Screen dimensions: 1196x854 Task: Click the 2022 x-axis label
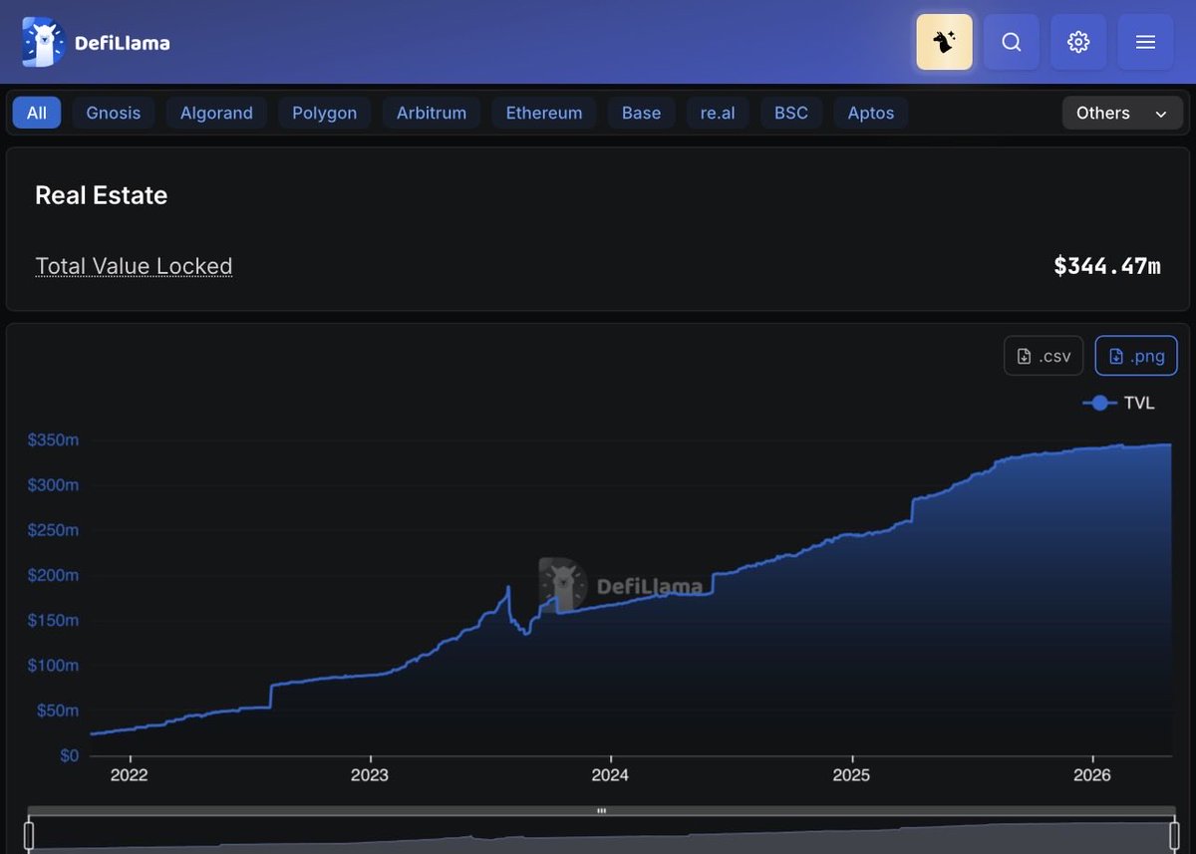coord(130,775)
